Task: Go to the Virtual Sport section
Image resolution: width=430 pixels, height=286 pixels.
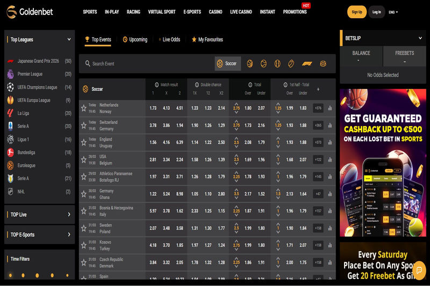Action: click(162, 12)
